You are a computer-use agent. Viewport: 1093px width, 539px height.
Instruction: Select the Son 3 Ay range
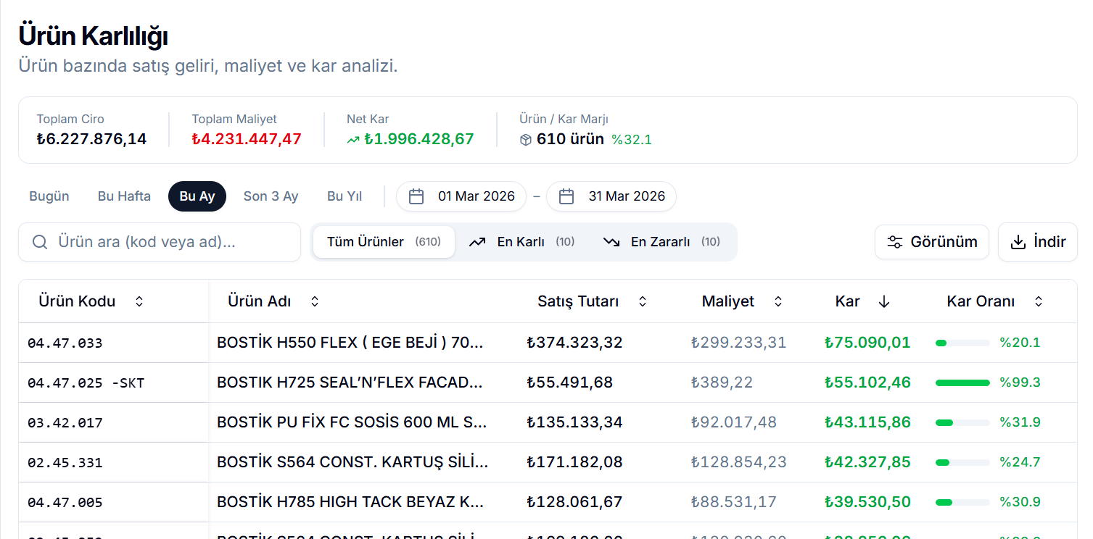coord(271,196)
